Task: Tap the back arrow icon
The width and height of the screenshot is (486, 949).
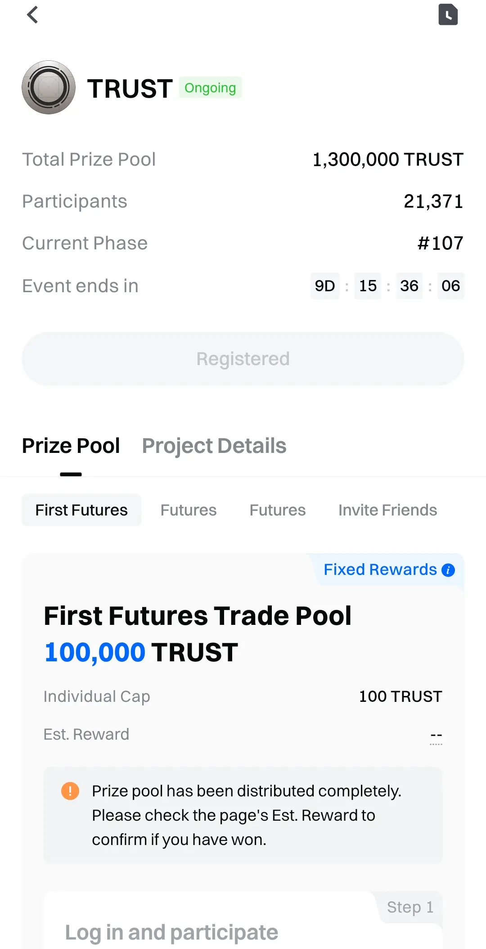Action: tap(32, 15)
